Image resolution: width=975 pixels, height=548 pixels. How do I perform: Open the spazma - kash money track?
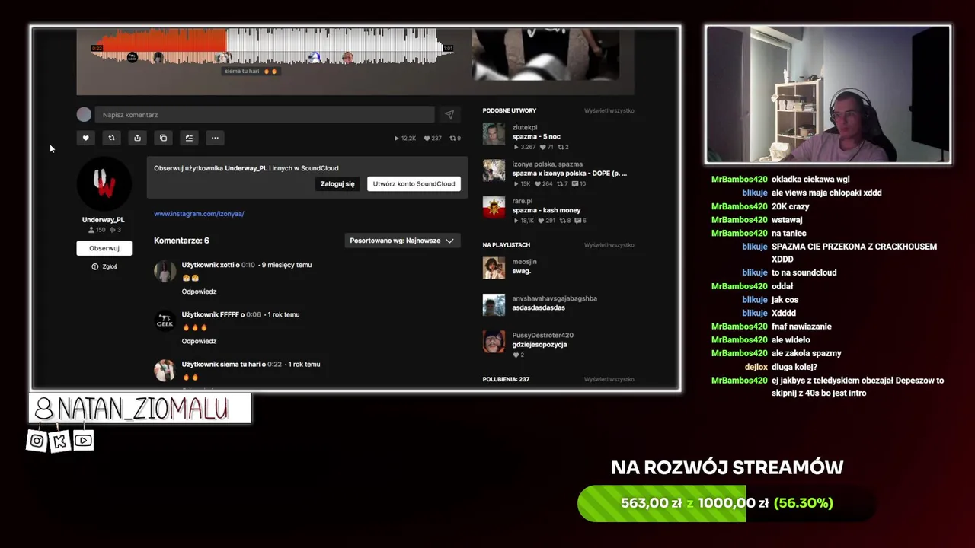tap(546, 210)
